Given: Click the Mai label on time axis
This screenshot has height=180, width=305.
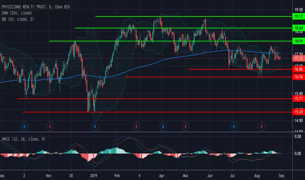Looking at the screenshot, I should [185, 176].
